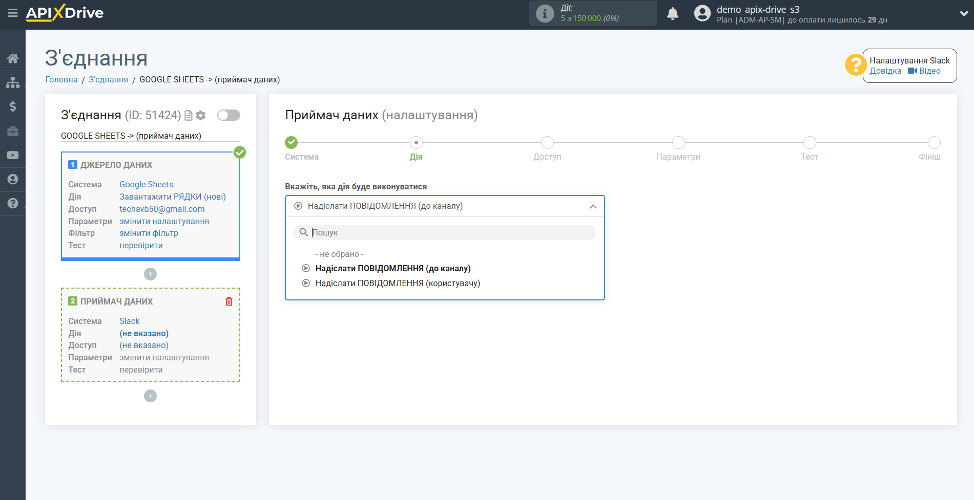The height and width of the screenshot is (500, 974).
Task: Open the Довідка help link
Action: (885, 71)
